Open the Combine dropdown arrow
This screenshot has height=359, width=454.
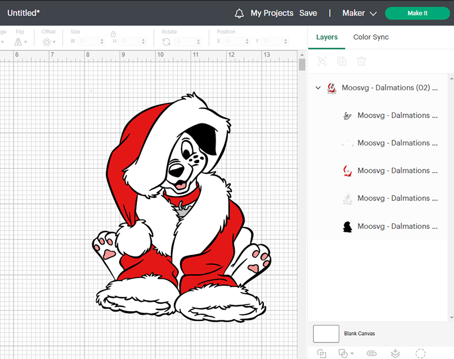[352, 353]
